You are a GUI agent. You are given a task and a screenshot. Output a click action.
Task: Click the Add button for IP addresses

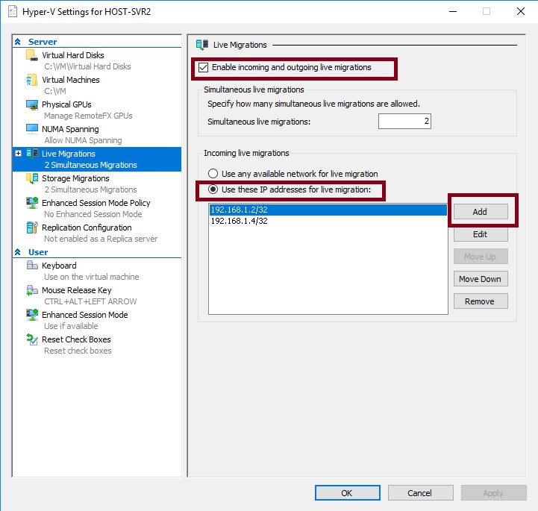point(480,212)
